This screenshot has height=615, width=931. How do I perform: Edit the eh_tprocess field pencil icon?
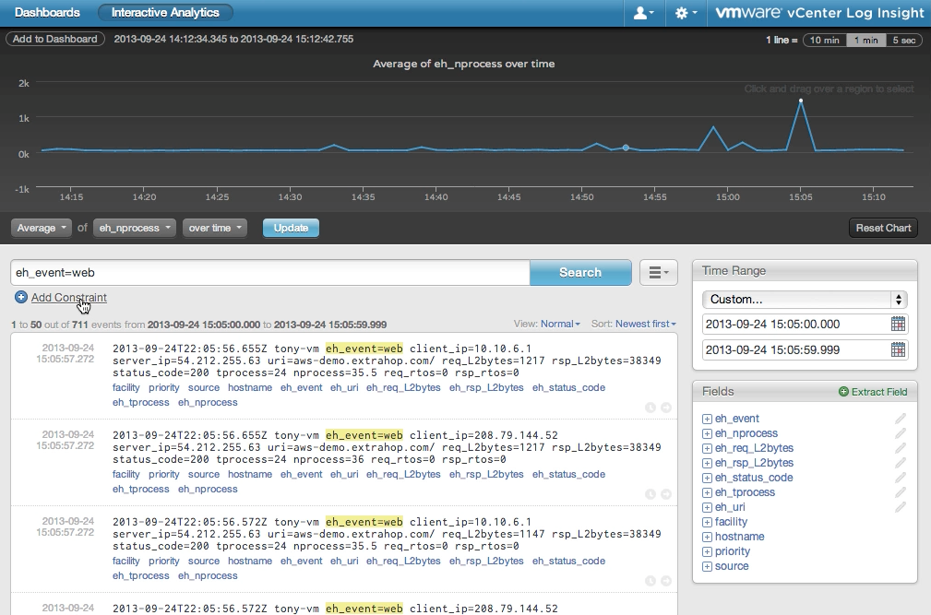coord(901,492)
